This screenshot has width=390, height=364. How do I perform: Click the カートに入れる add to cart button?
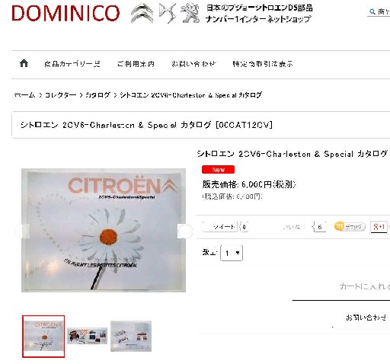365,286
